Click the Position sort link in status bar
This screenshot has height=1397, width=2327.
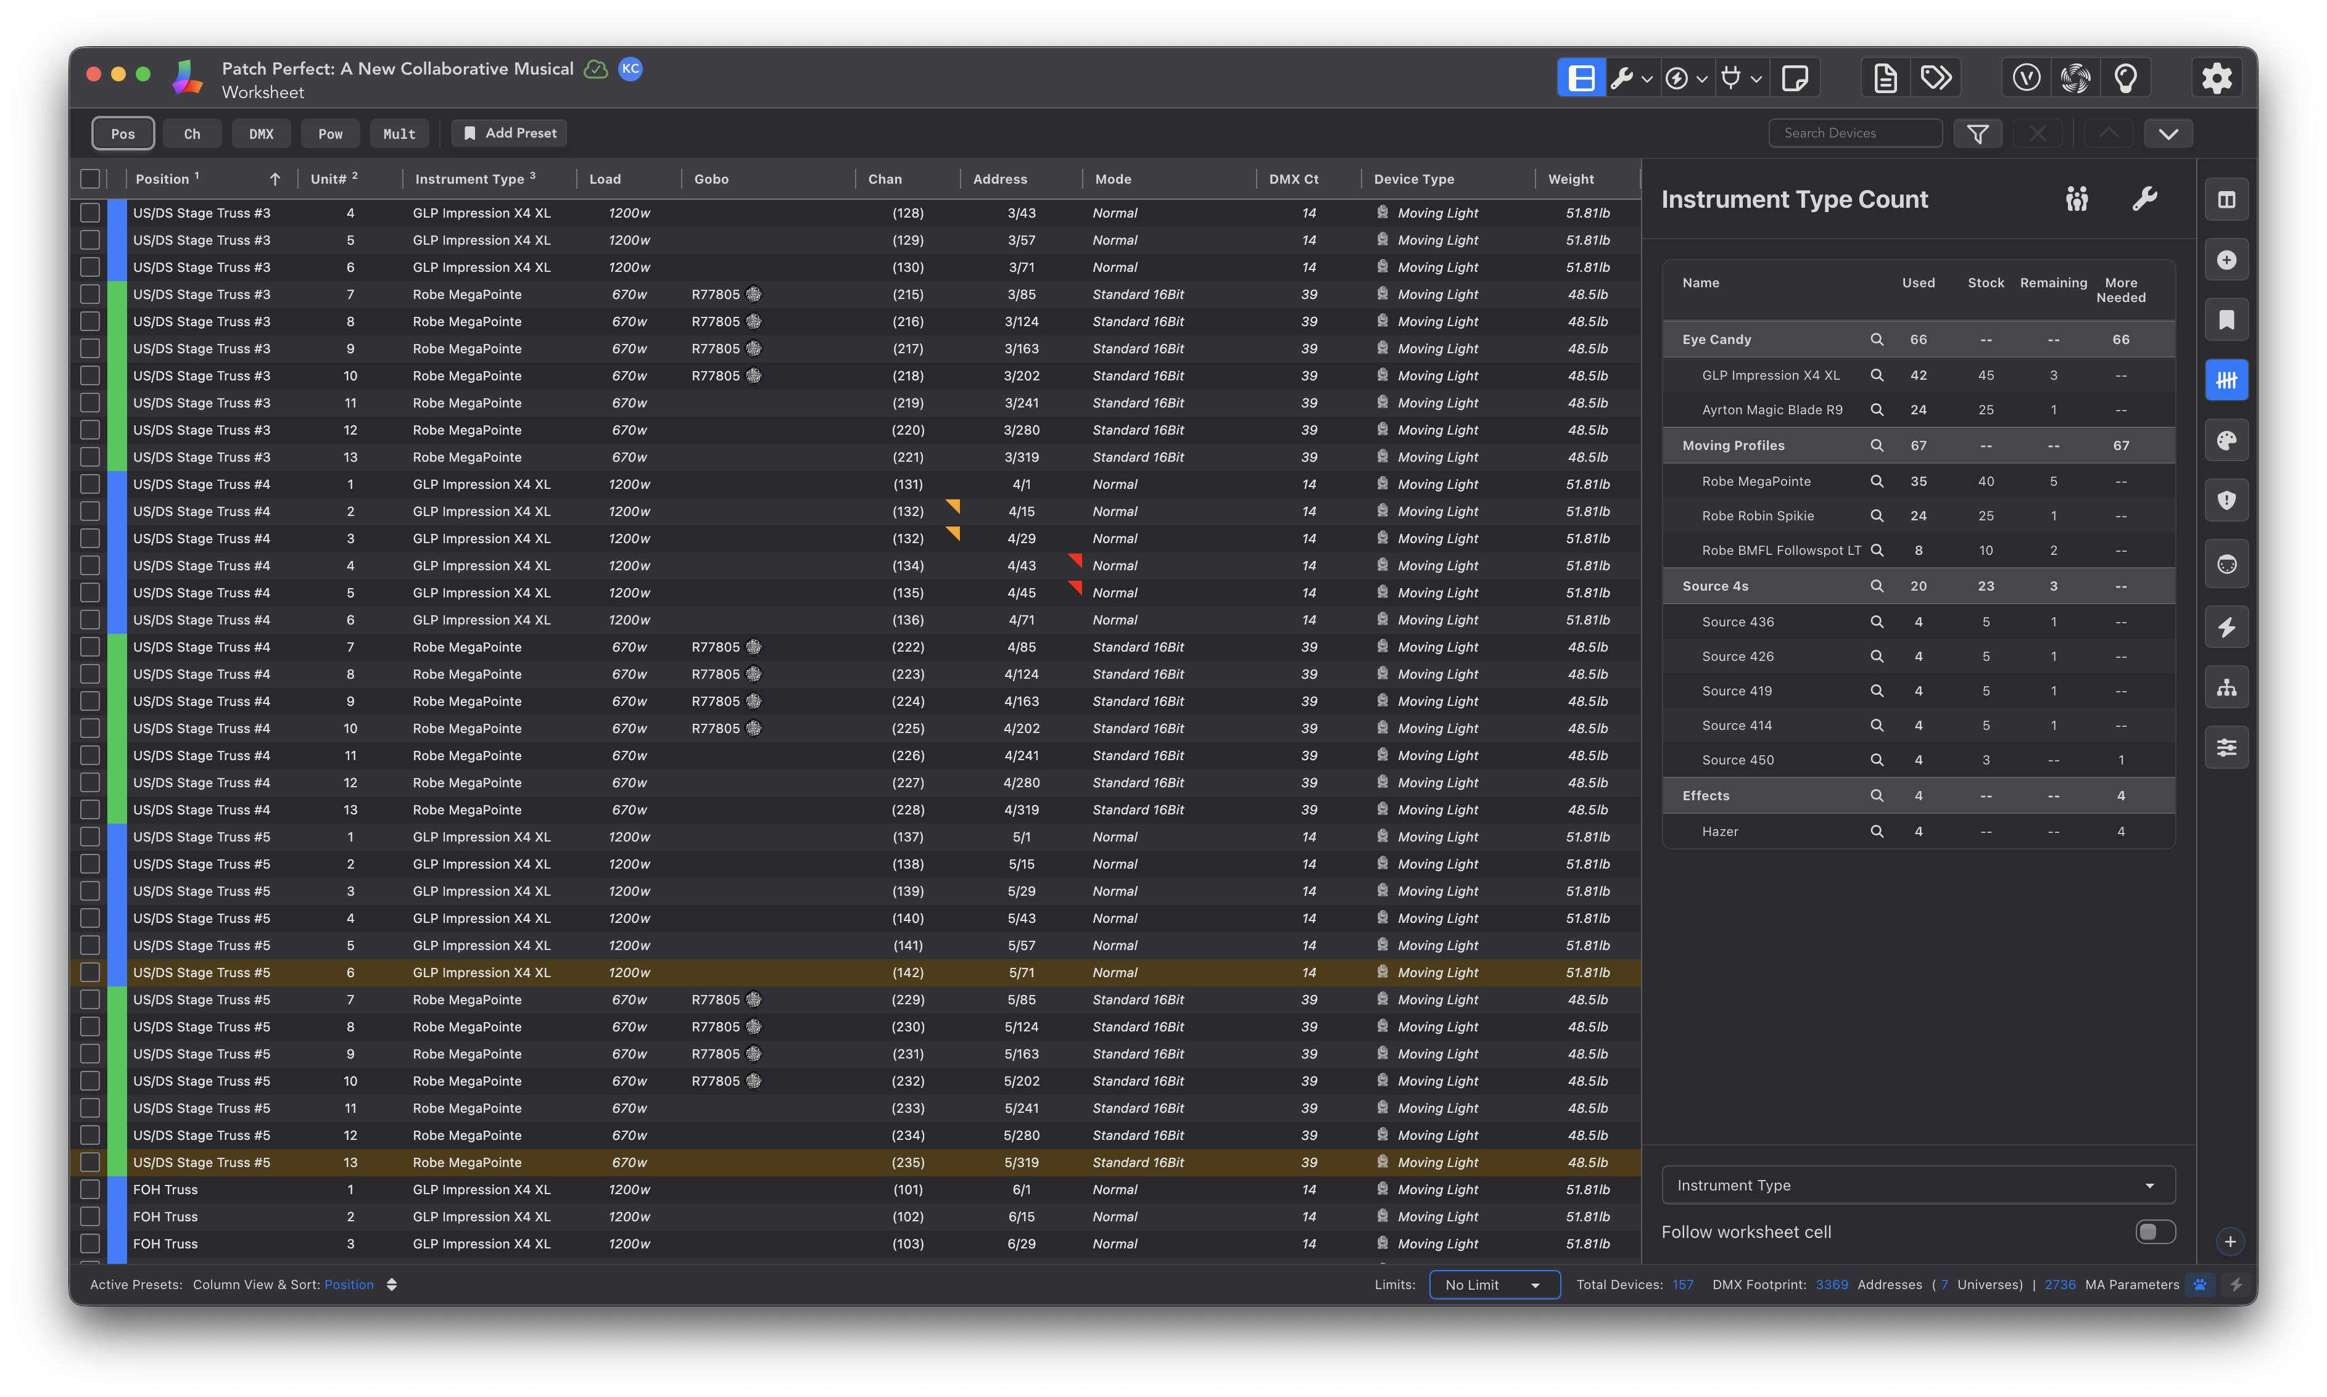[349, 1285]
